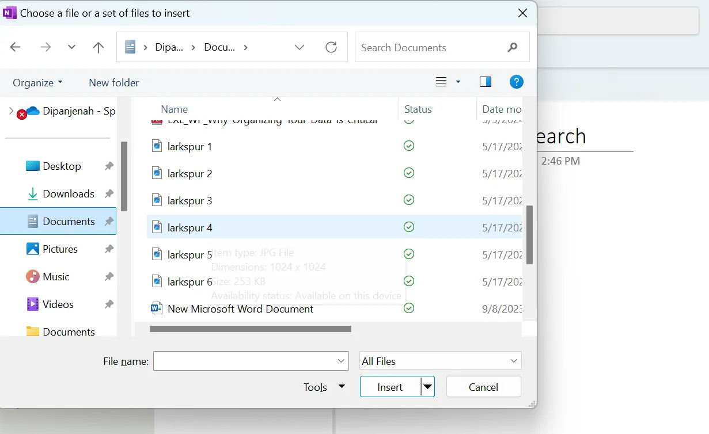Select pinned Documents in the sidebar

click(x=58, y=221)
